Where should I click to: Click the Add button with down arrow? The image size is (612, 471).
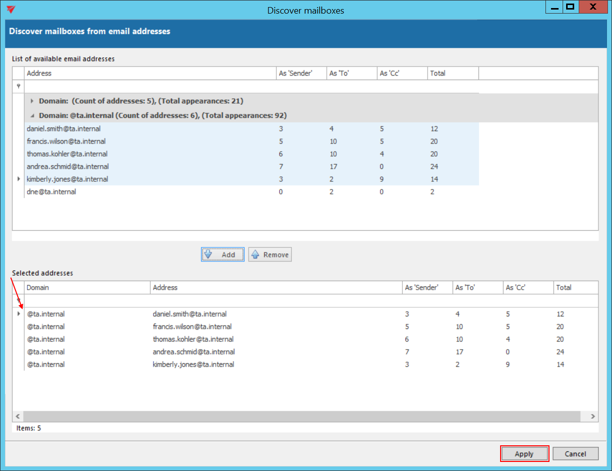pyautogui.click(x=222, y=254)
